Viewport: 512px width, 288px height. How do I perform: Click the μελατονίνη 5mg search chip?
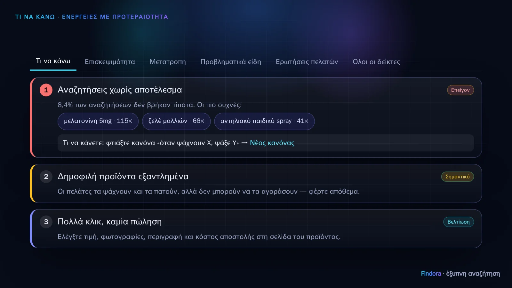click(x=98, y=121)
